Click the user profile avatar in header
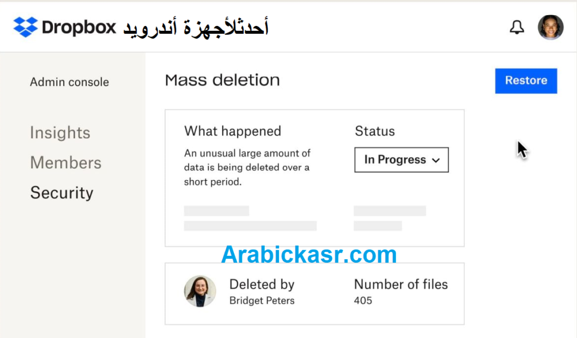 550,26
